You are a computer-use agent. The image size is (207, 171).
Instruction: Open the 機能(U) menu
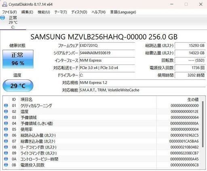pos(44,12)
